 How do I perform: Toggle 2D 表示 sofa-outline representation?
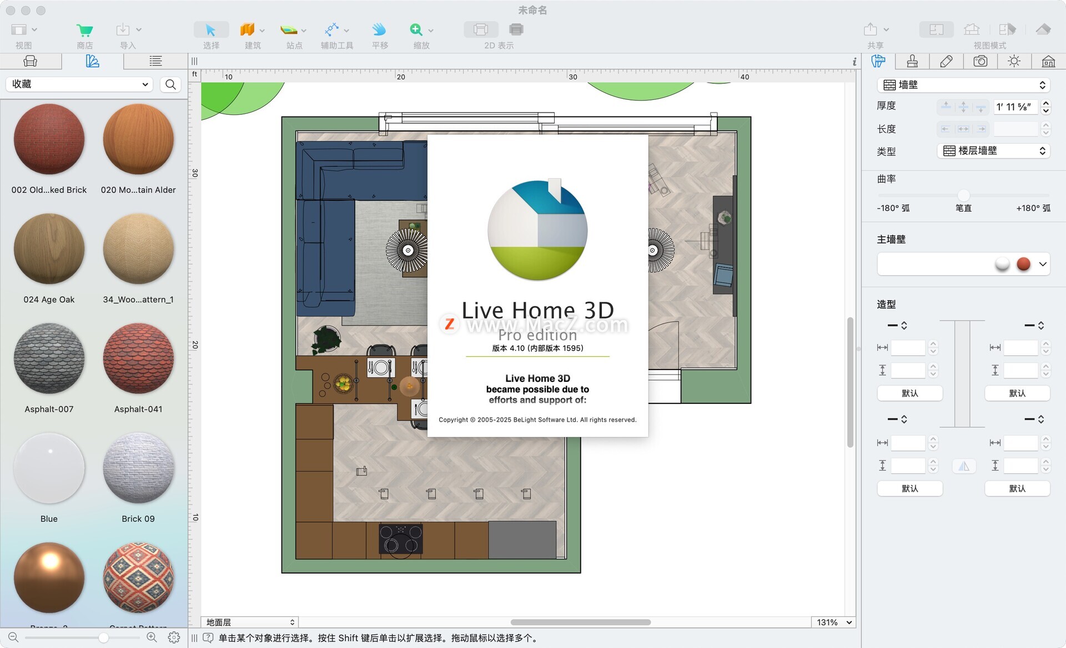[x=481, y=29]
